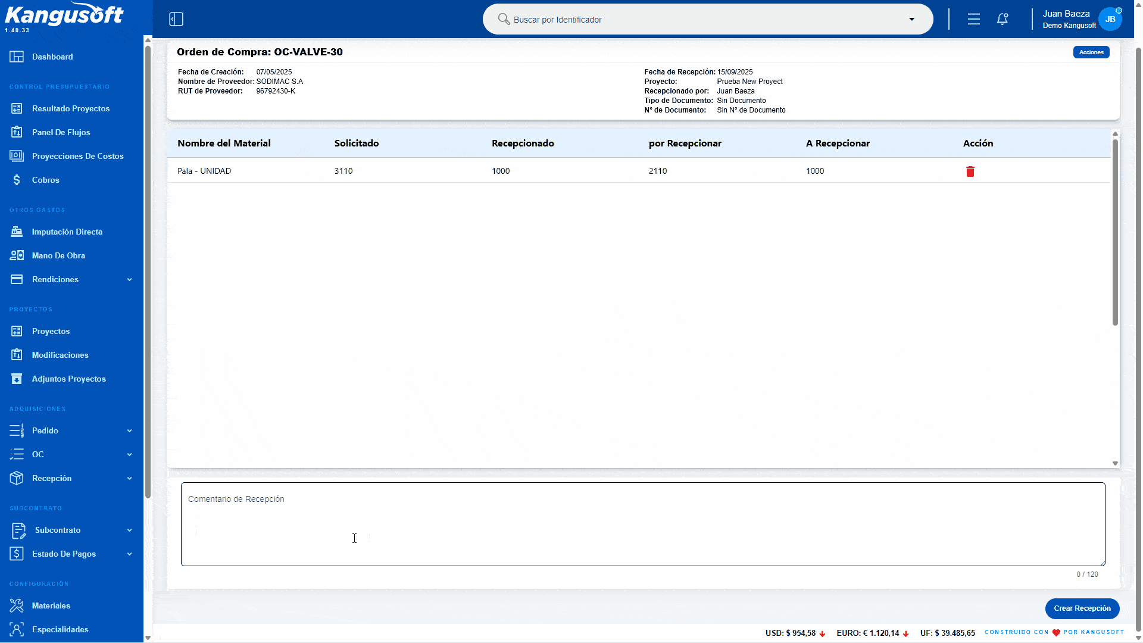1143x643 pixels.
Task: Click the table scroll down arrow
Action: [1115, 463]
